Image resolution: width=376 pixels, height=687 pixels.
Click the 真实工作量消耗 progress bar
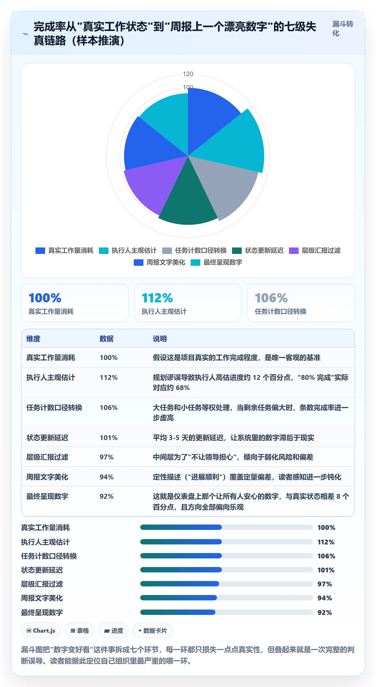[x=227, y=527]
